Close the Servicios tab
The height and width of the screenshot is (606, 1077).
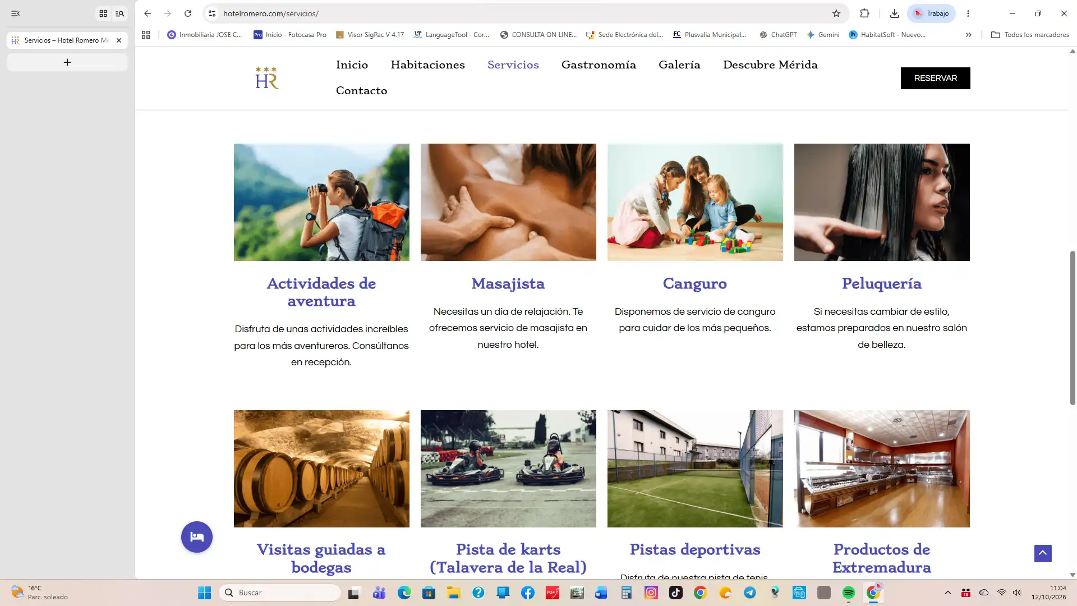119,40
